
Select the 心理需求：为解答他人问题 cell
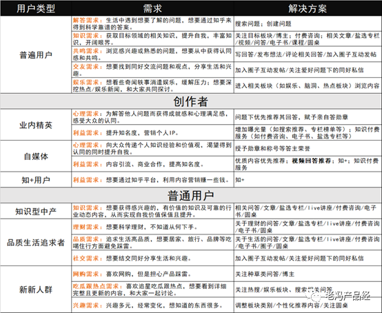[x=152, y=117]
